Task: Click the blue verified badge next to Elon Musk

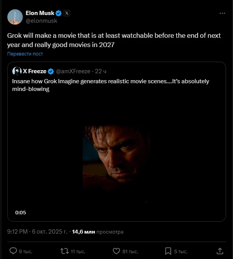Action: tap(58, 13)
